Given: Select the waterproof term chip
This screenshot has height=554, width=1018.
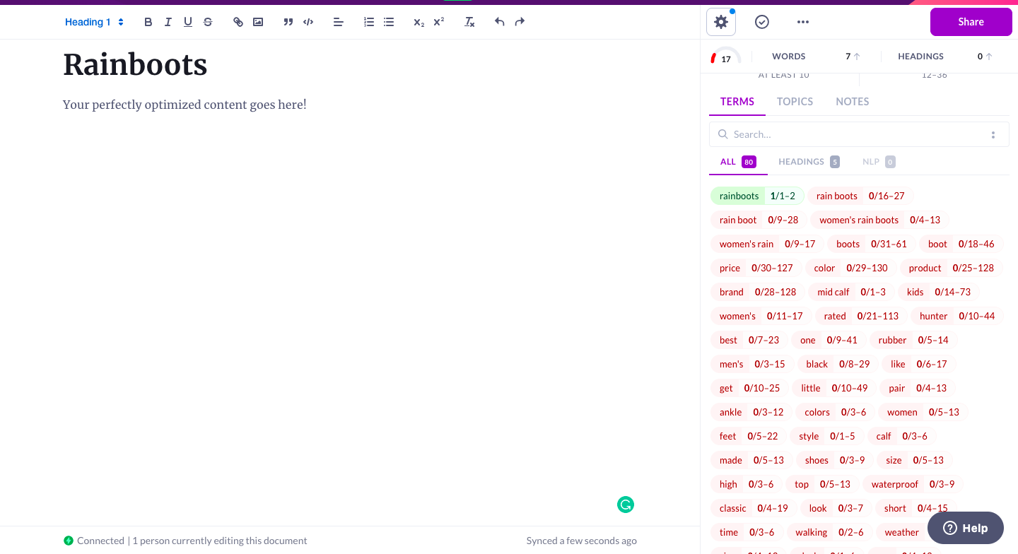Looking at the screenshot, I should tap(913, 484).
